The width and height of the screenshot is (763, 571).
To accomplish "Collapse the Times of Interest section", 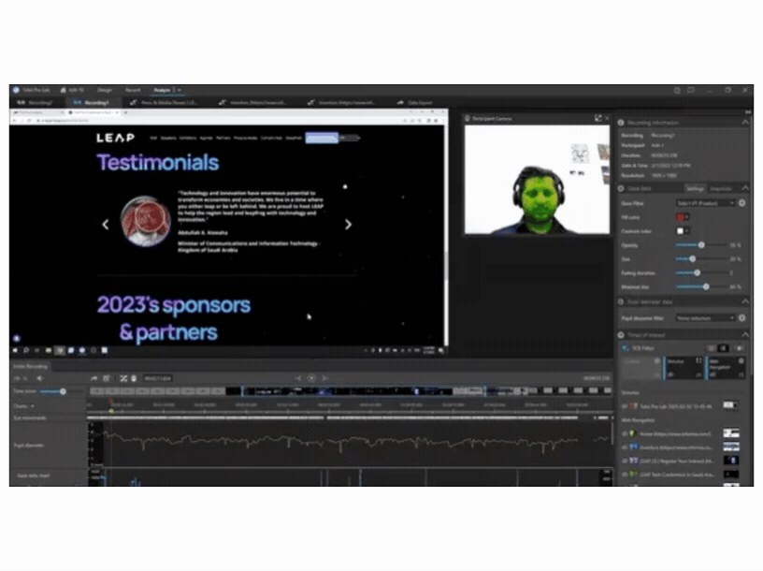I will click(745, 335).
